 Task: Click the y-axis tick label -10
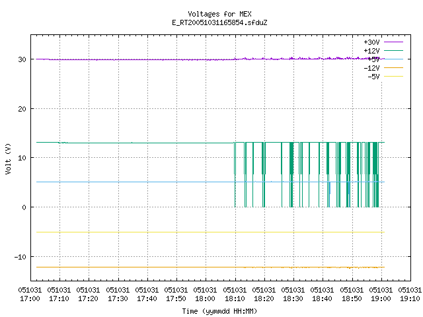pyautogui.click(x=20, y=257)
